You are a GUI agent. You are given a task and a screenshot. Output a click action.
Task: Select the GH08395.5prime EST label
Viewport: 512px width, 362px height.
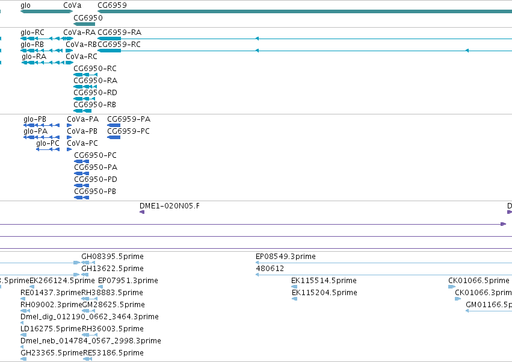(x=113, y=257)
